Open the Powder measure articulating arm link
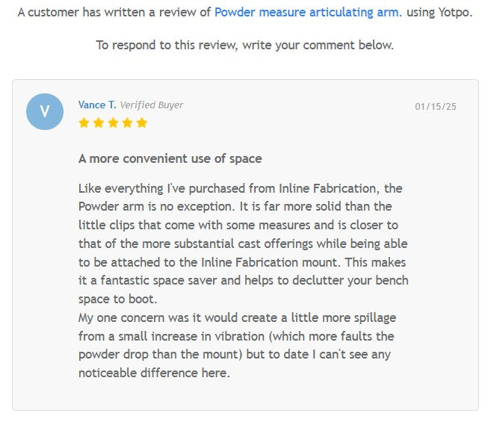The image size is (491, 428). coord(307,13)
